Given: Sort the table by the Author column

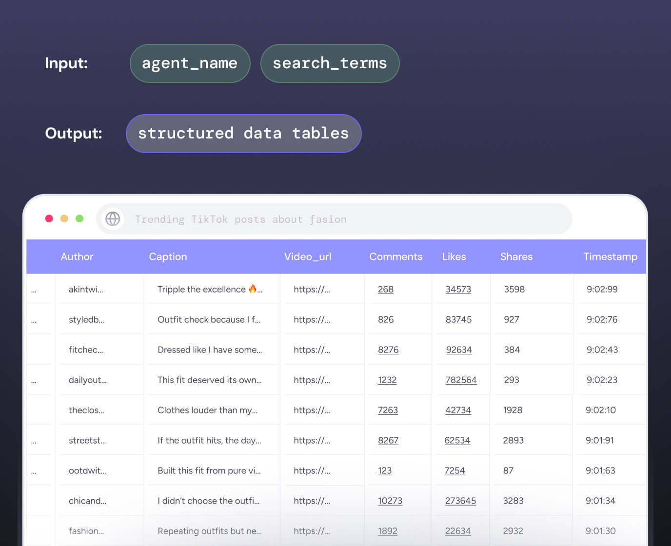Looking at the screenshot, I should 77,256.
